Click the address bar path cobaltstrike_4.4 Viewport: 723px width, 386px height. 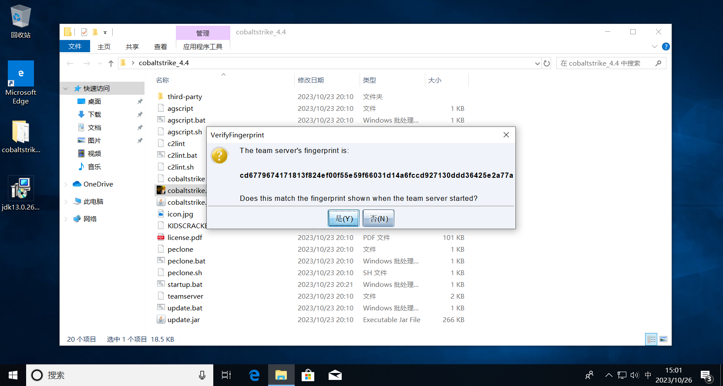[x=164, y=63]
